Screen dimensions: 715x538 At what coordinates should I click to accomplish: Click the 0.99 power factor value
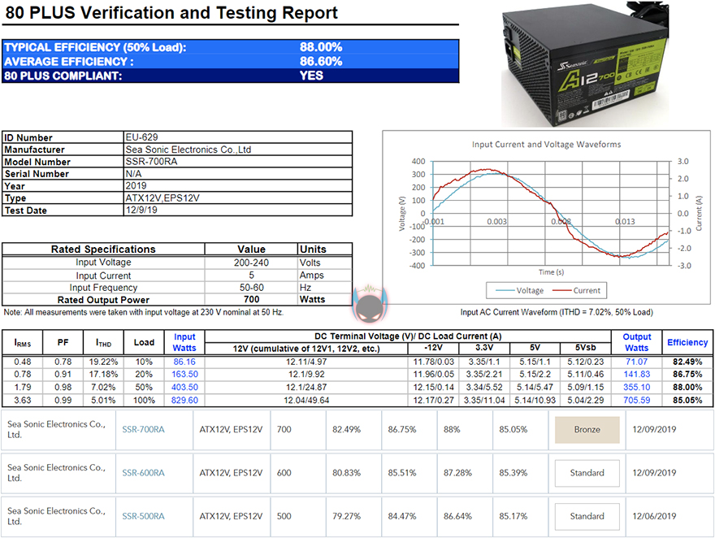click(x=63, y=400)
